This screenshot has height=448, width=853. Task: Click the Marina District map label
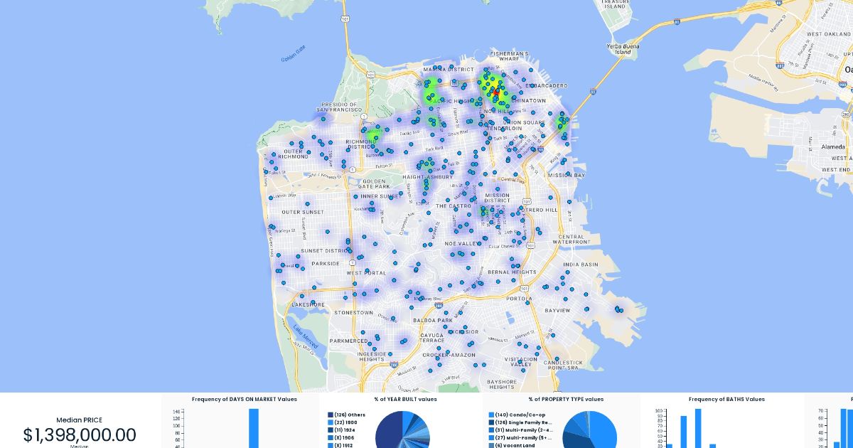tap(449, 70)
